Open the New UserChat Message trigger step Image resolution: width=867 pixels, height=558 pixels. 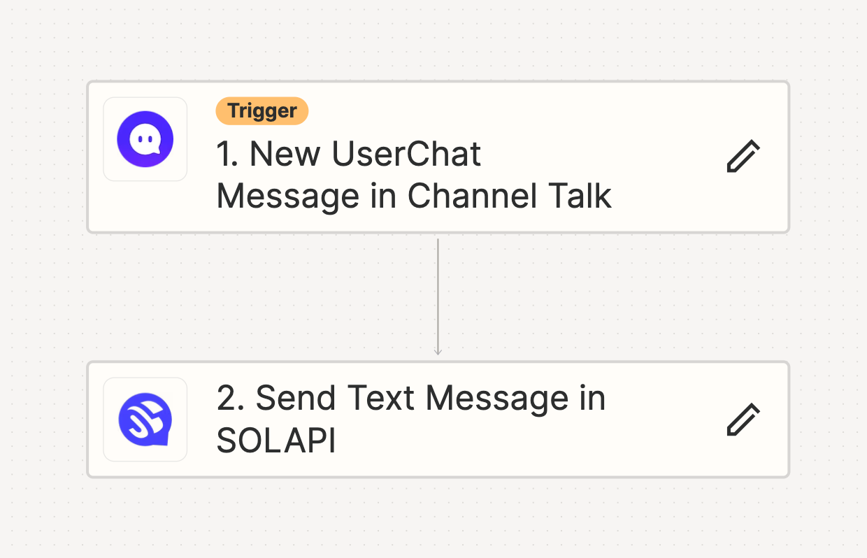(438, 157)
